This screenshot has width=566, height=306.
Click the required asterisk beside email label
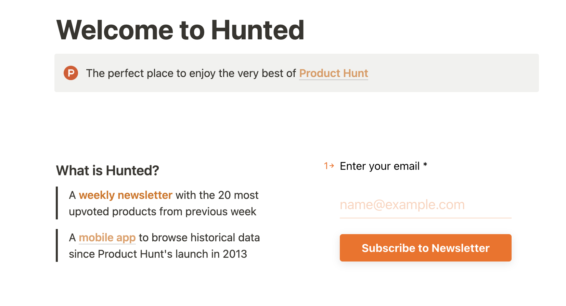425,165
